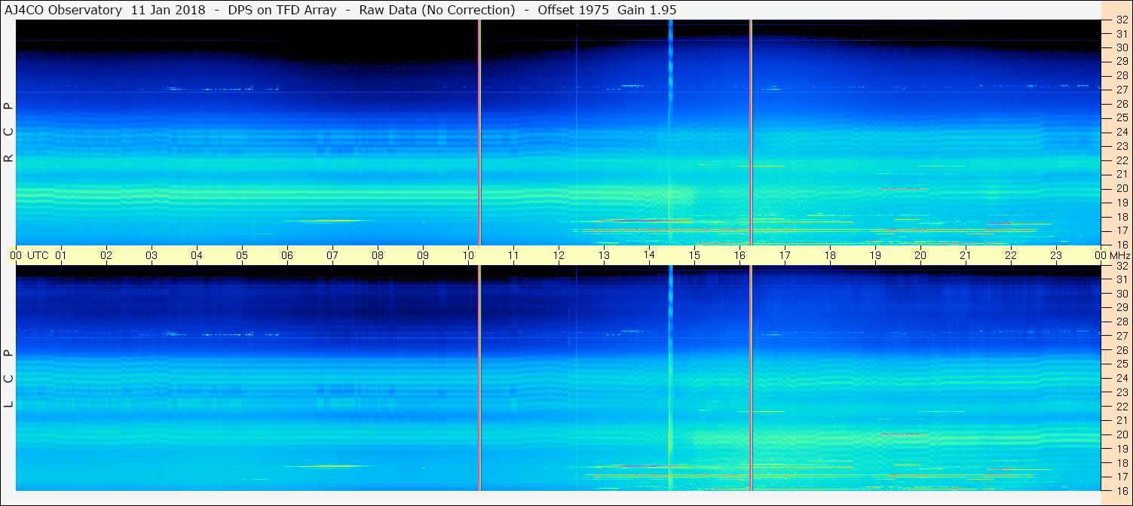Click red vertical line after 10 UTC in RCP panel

479,132
